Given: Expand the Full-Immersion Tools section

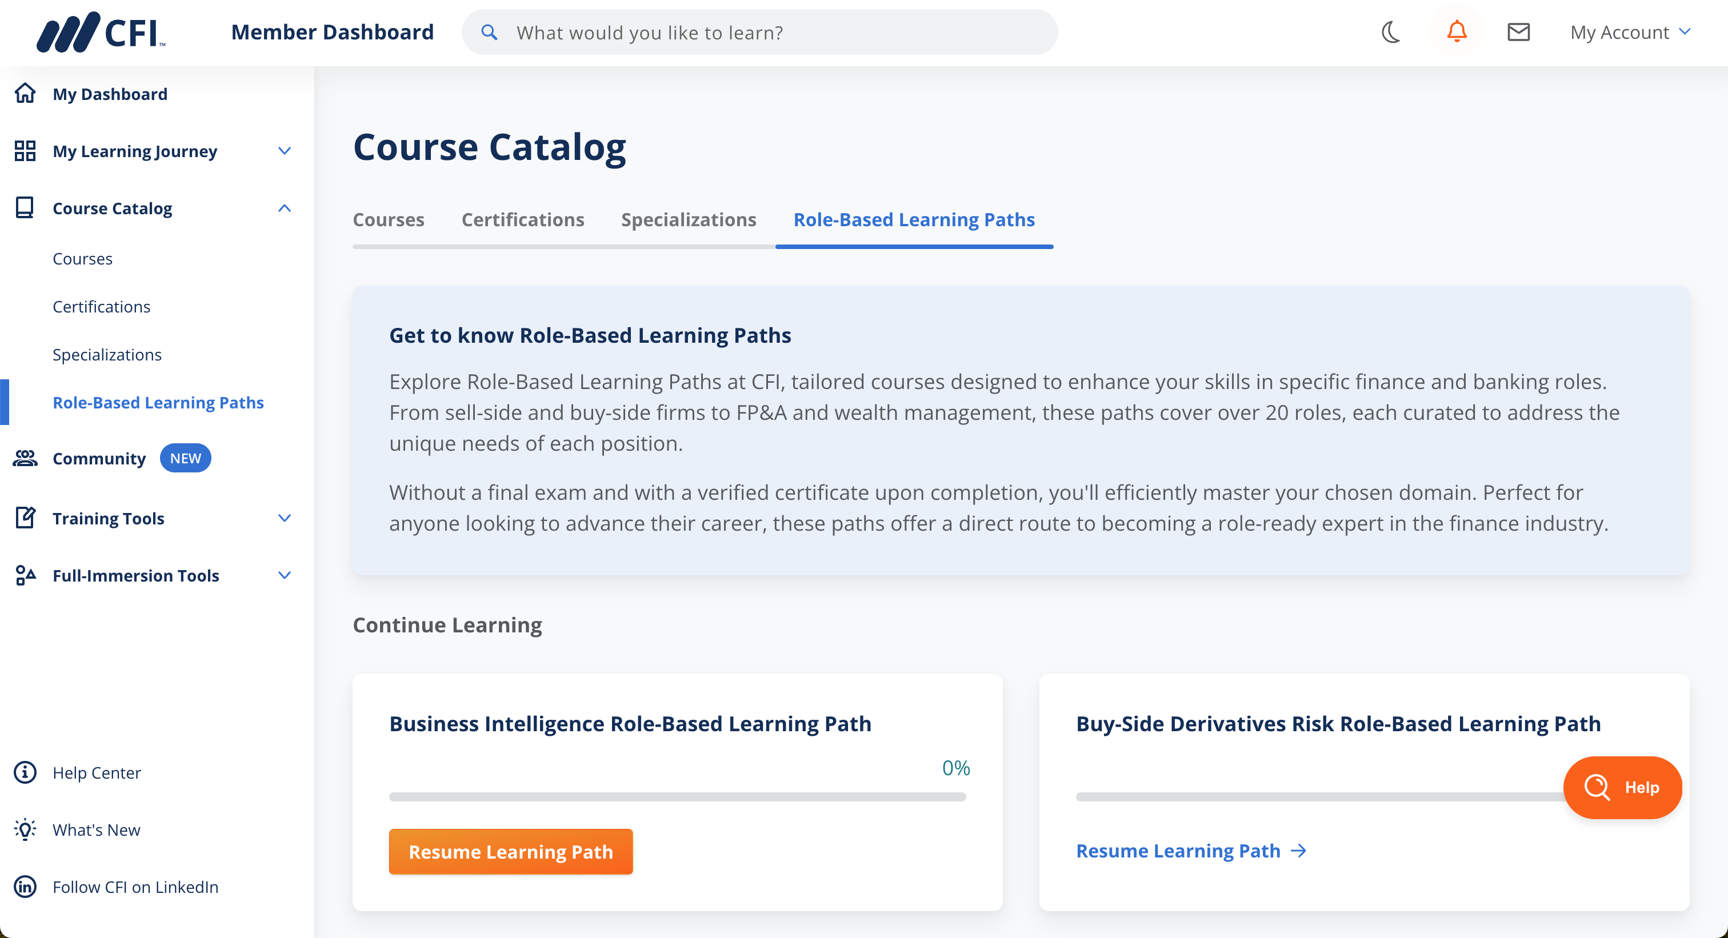Looking at the screenshot, I should pos(285,575).
